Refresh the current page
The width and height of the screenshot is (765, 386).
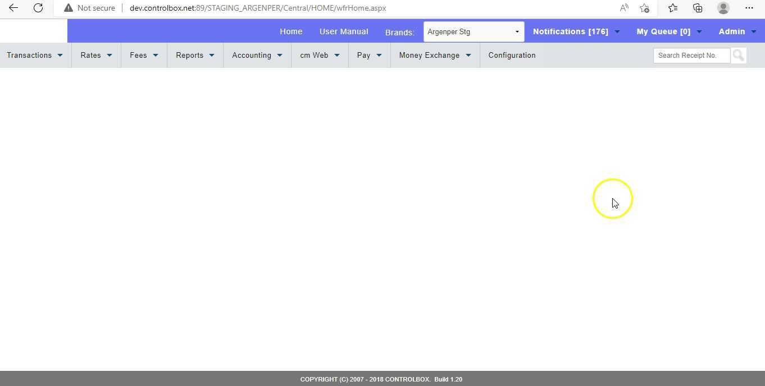coord(38,8)
